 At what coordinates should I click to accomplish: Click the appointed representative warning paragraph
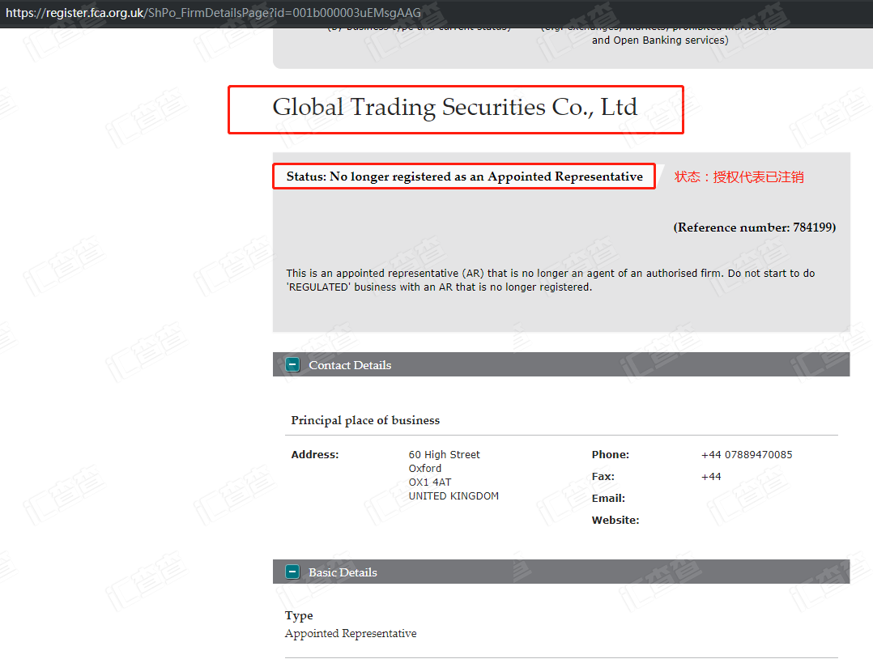tap(550, 280)
